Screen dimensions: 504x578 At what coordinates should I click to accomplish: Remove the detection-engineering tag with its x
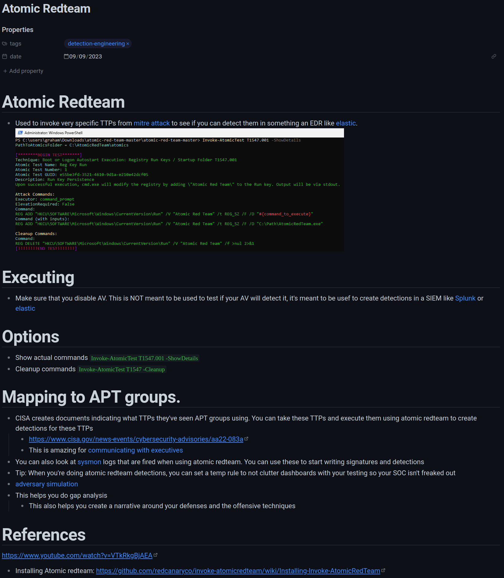click(x=128, y=44)
